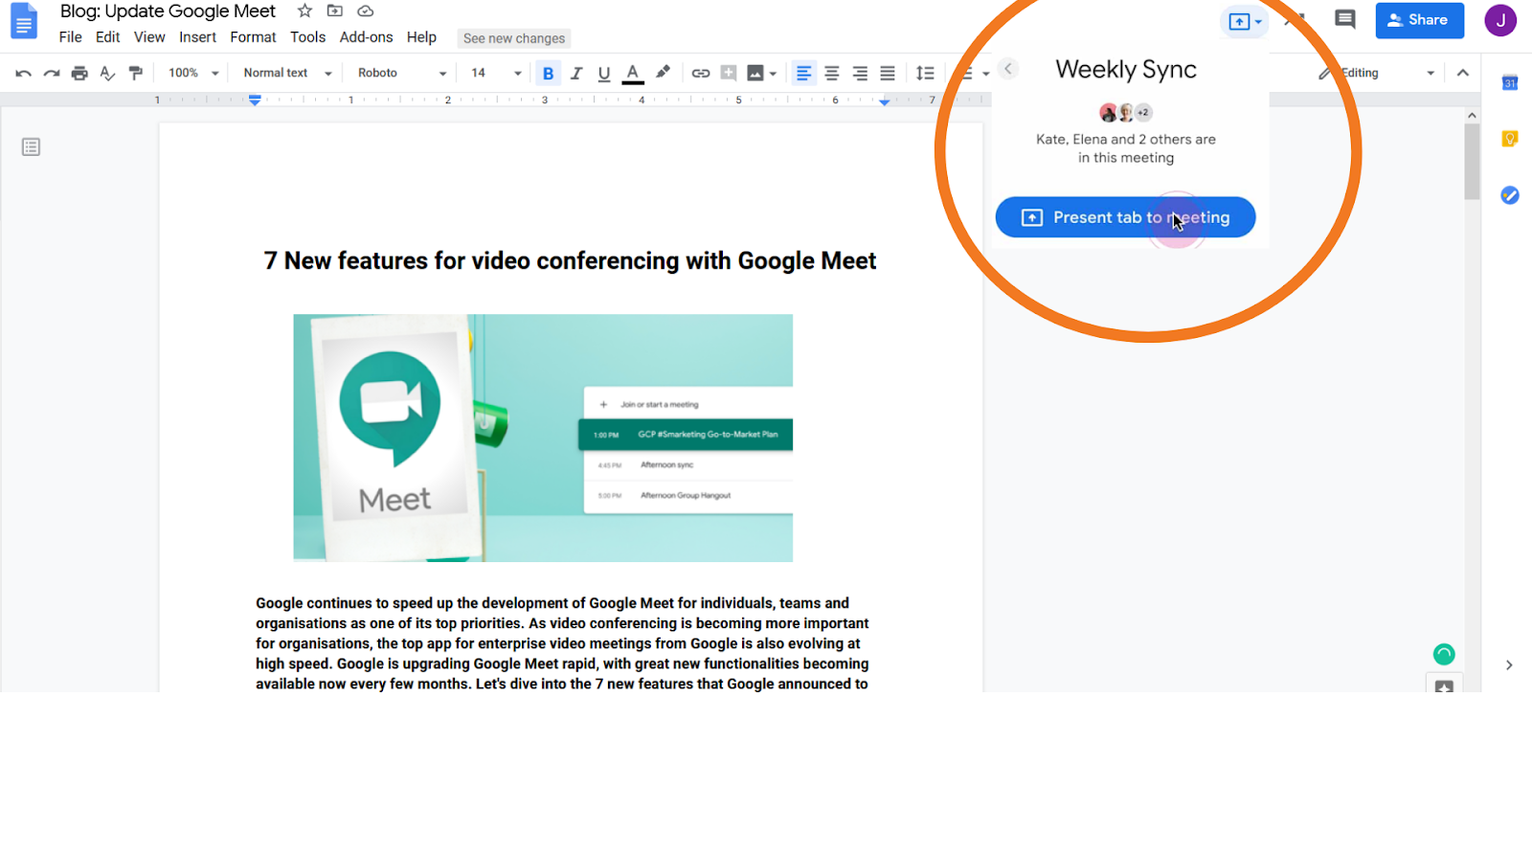
Task: Set center alignment
Action: pyautogui.click(x=832, y=73)
